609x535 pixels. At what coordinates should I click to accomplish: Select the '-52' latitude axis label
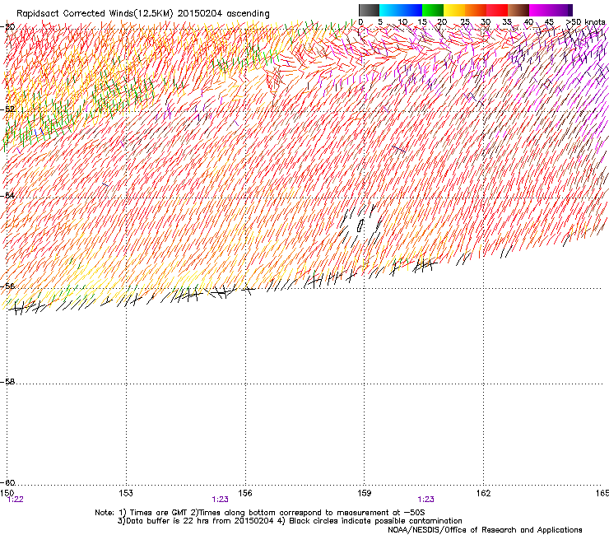coord(7,109)
